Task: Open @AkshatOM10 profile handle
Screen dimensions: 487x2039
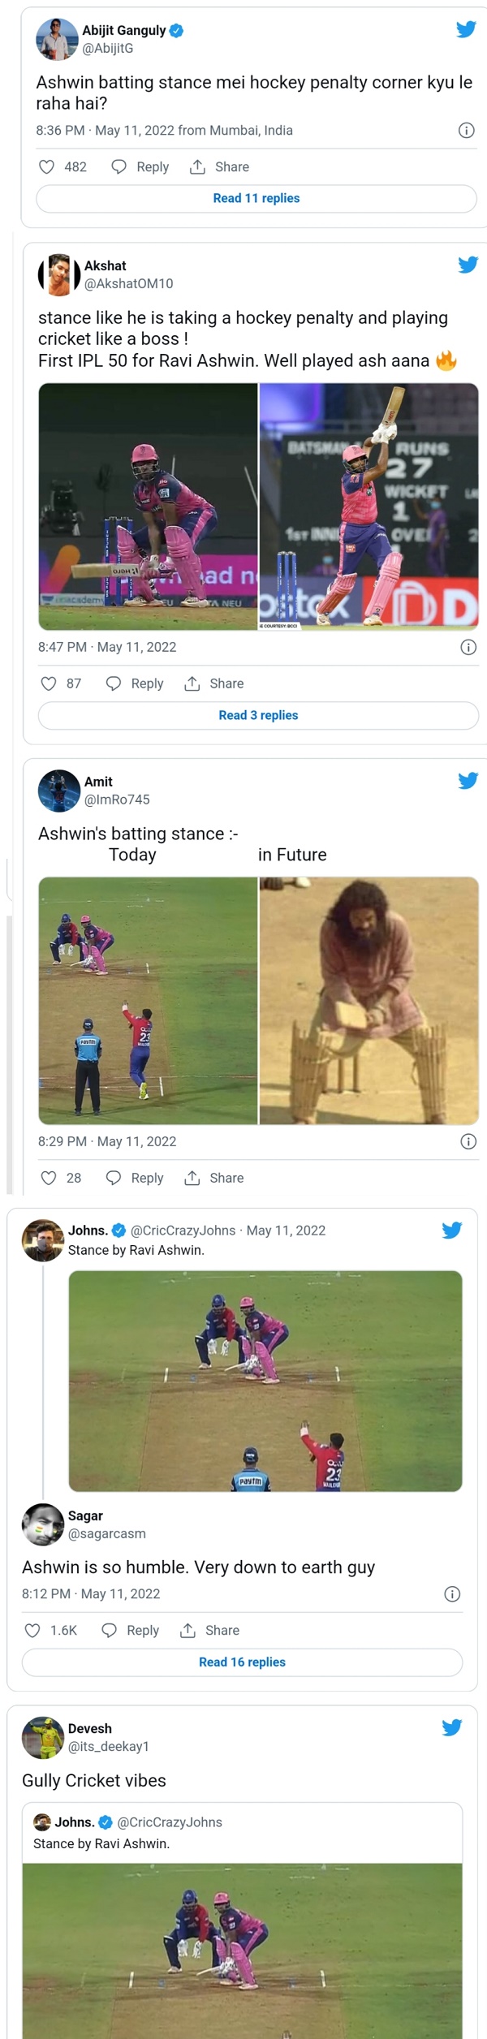Action: (128, 283)
